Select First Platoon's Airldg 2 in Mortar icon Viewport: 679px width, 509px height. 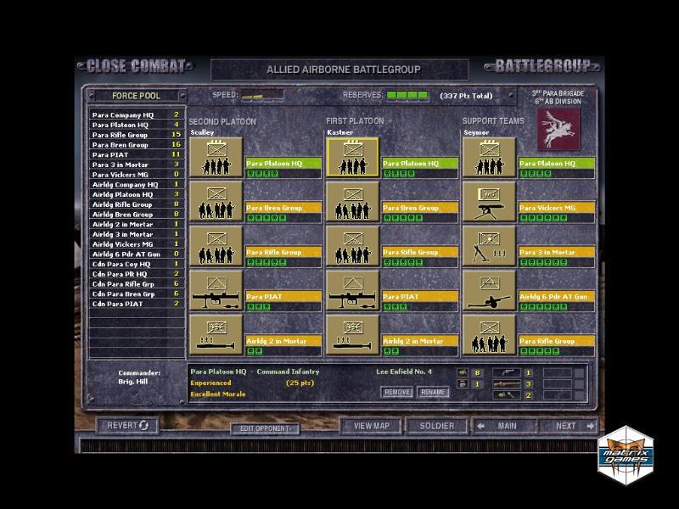pos(352,336)
